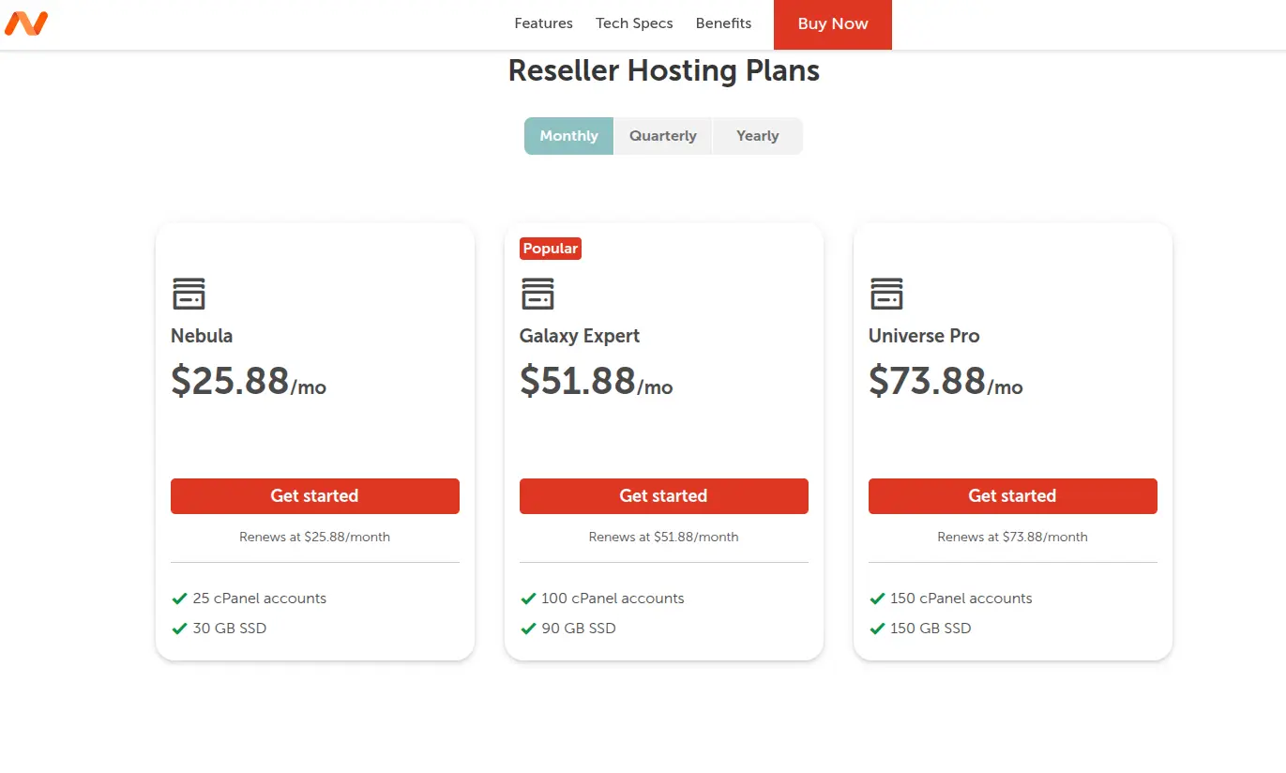Click the Galaxy Expert plan name
This screenshot has width=1286, height=773.
click(580, 336)
